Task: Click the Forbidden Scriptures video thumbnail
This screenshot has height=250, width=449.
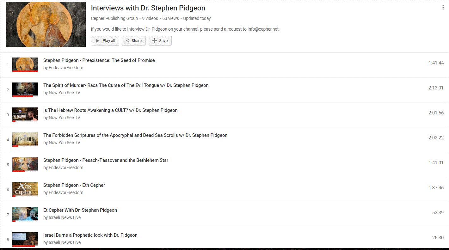Action: coord(25,139)
